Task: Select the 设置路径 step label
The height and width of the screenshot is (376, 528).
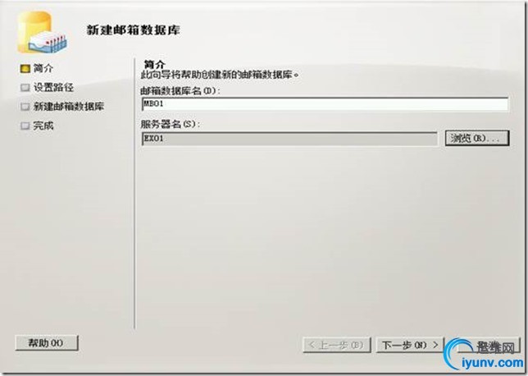Action: pos(53,88)
